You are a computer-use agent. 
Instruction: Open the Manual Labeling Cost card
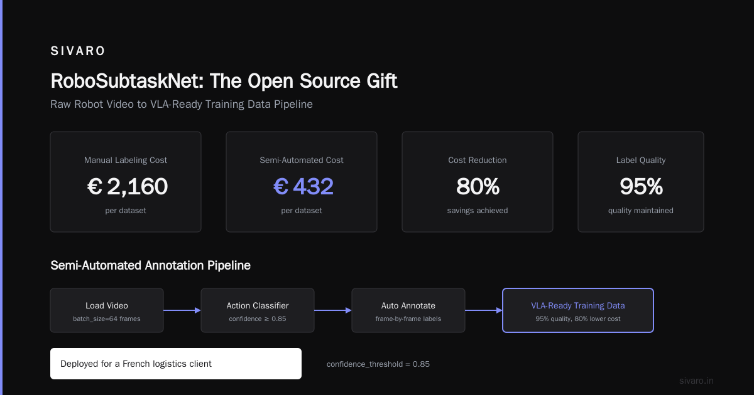tap(126, 182)
